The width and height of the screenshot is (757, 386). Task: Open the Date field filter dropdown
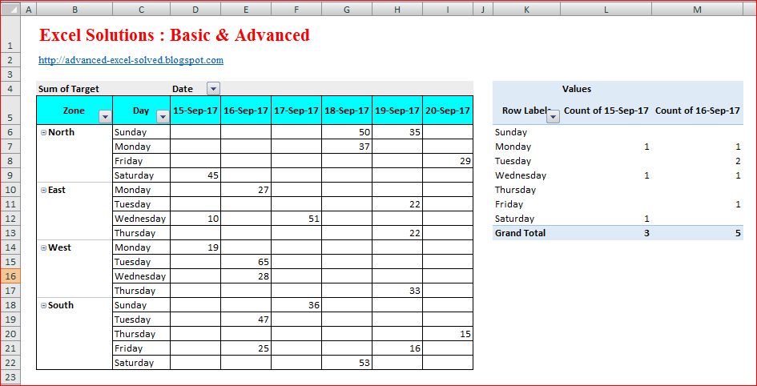click(x=213, y=89)
